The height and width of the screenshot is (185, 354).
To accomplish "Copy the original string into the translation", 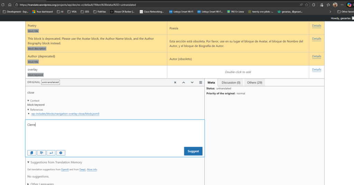I will coord(32,152).
